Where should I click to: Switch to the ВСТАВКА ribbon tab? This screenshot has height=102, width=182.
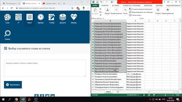click(116, 5)
